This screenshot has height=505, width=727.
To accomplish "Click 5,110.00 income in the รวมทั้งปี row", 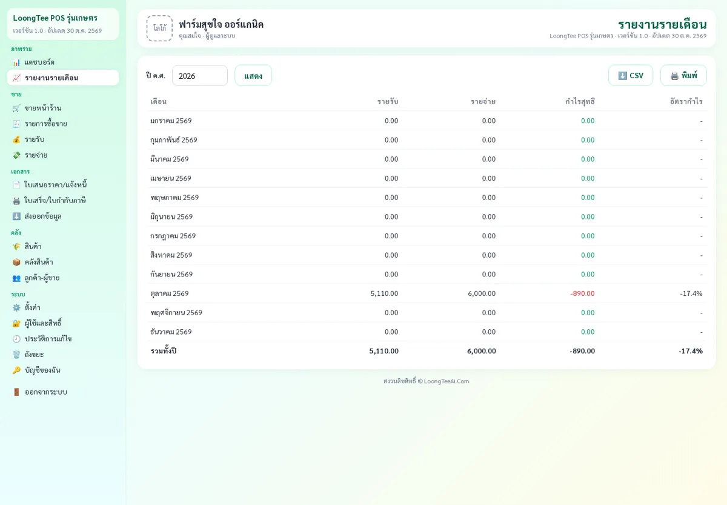I will [x=383, y=351].
